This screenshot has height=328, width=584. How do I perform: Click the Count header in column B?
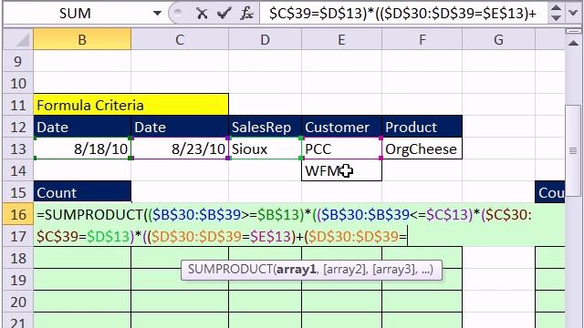click(x=82, y=192)
